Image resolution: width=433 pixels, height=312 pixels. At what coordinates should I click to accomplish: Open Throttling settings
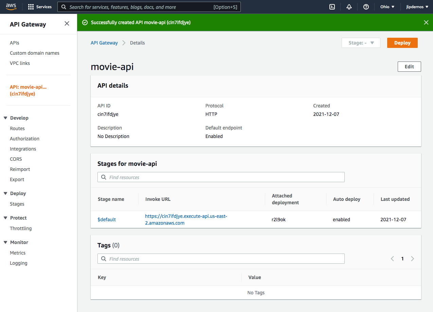point(21,228)
